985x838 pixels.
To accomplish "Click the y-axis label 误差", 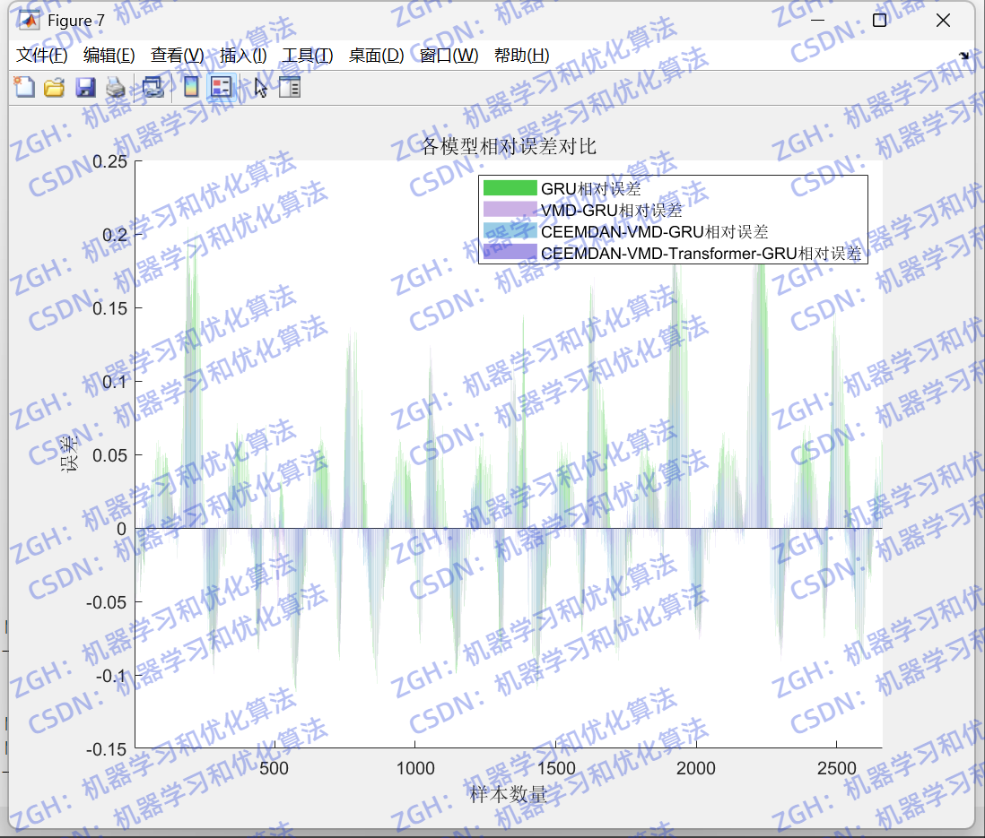I will [68, 454].
